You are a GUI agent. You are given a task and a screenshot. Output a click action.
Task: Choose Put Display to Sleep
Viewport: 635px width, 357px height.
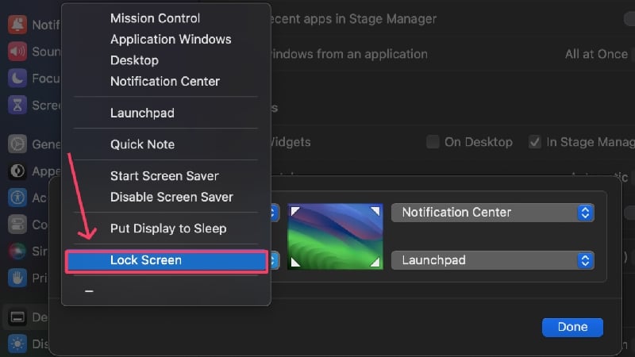[167, 228]
